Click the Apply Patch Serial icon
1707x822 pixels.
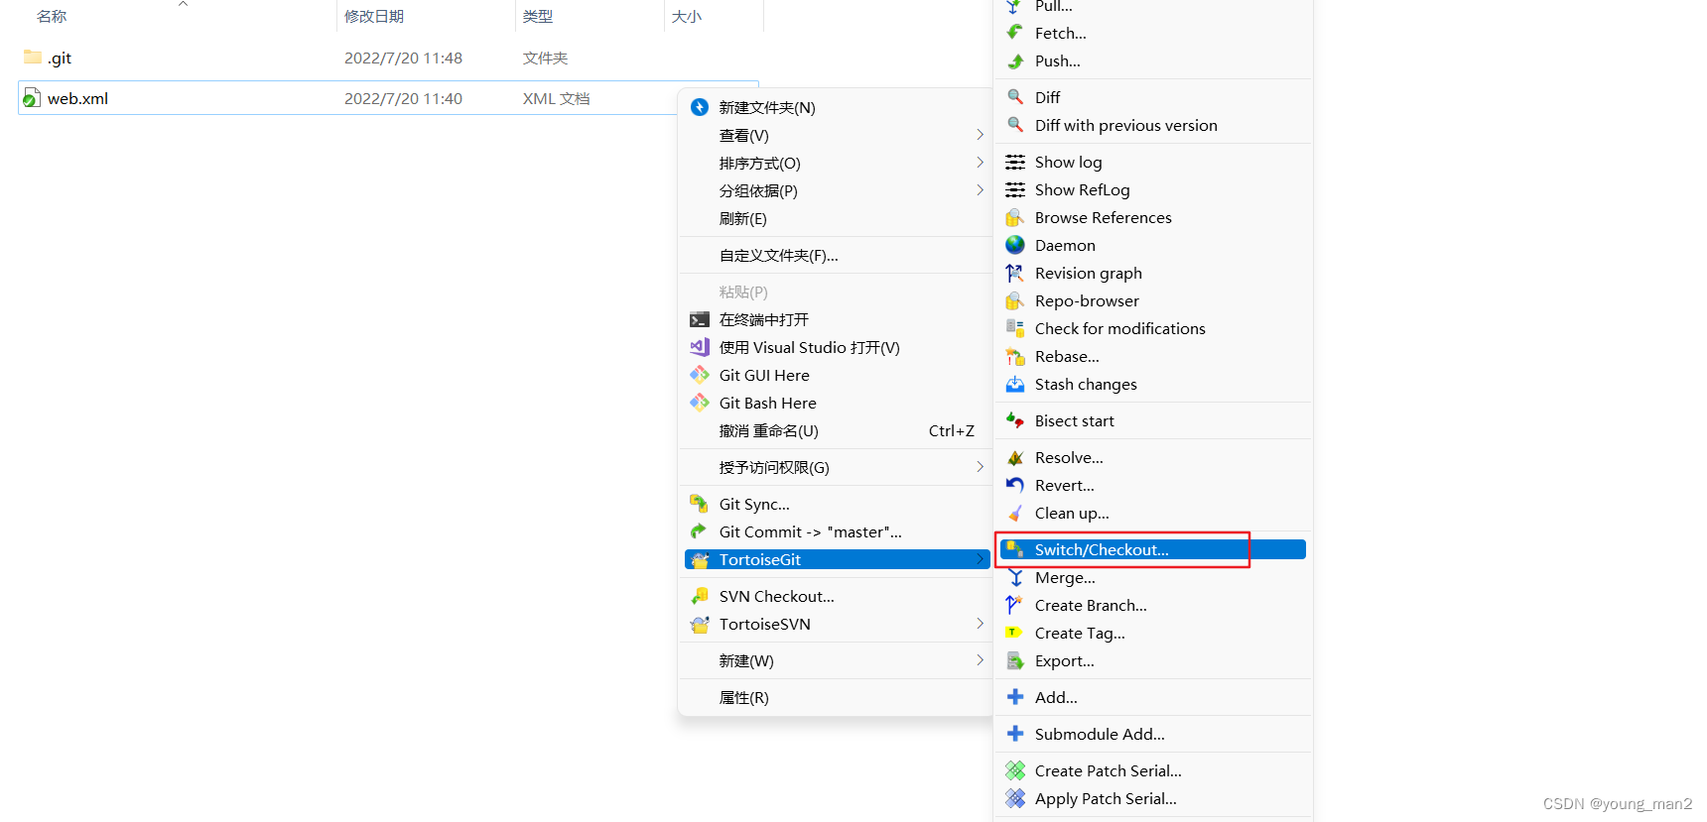point(1015,798)
